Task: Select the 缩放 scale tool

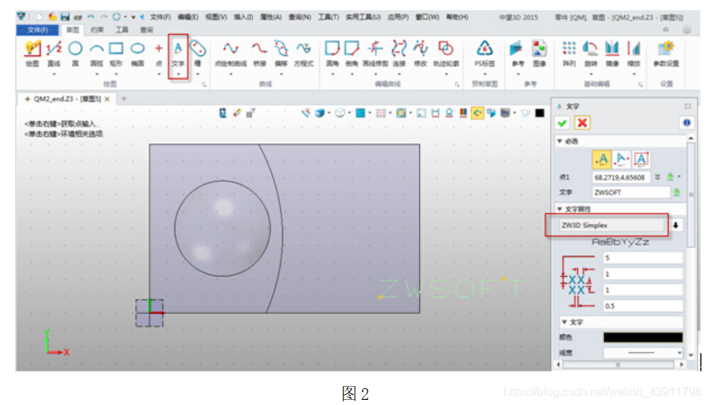Action: pos(634,53)
